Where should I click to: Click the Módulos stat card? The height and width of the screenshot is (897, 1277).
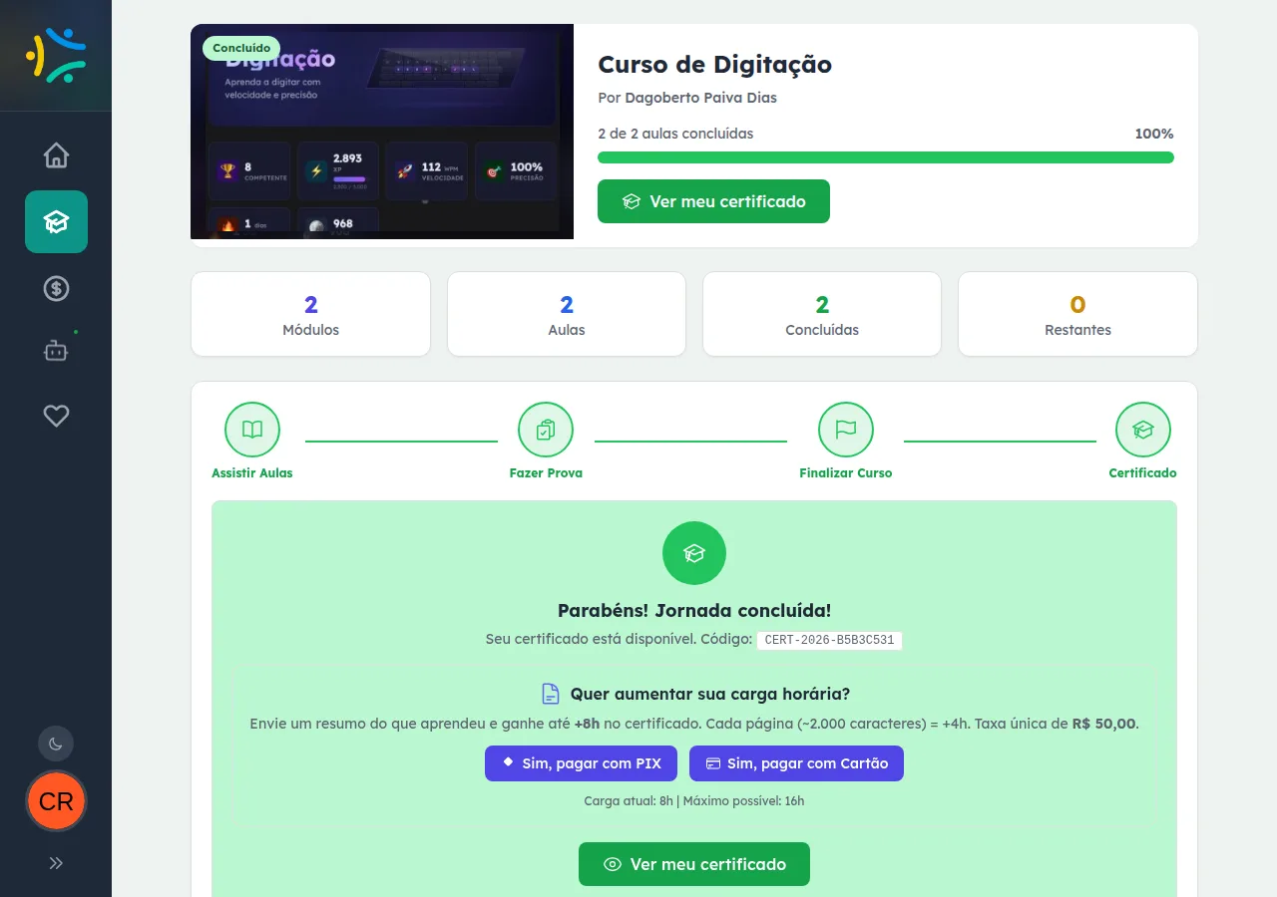click(x=310, y=314)
